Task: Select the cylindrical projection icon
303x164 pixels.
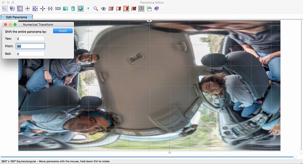Action: click(x=73, y=8)
